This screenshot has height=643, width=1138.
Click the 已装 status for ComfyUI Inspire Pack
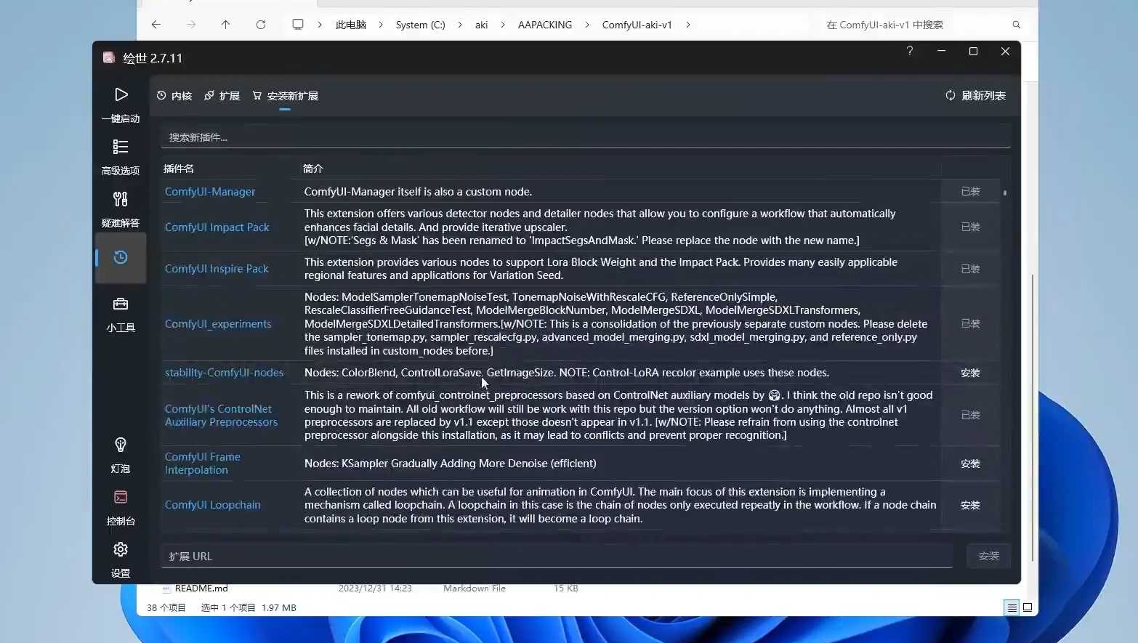970,269
